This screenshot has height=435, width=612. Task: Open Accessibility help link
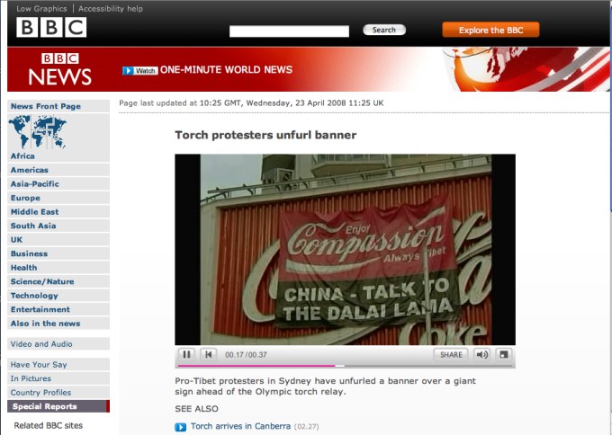coord(111,9)
